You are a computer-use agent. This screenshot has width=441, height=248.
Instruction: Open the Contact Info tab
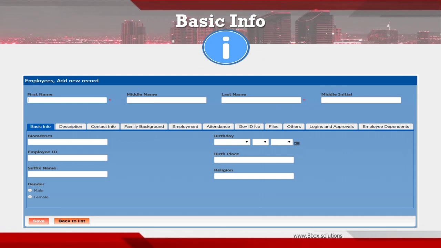pyautogui.click(x=103, y=126)
